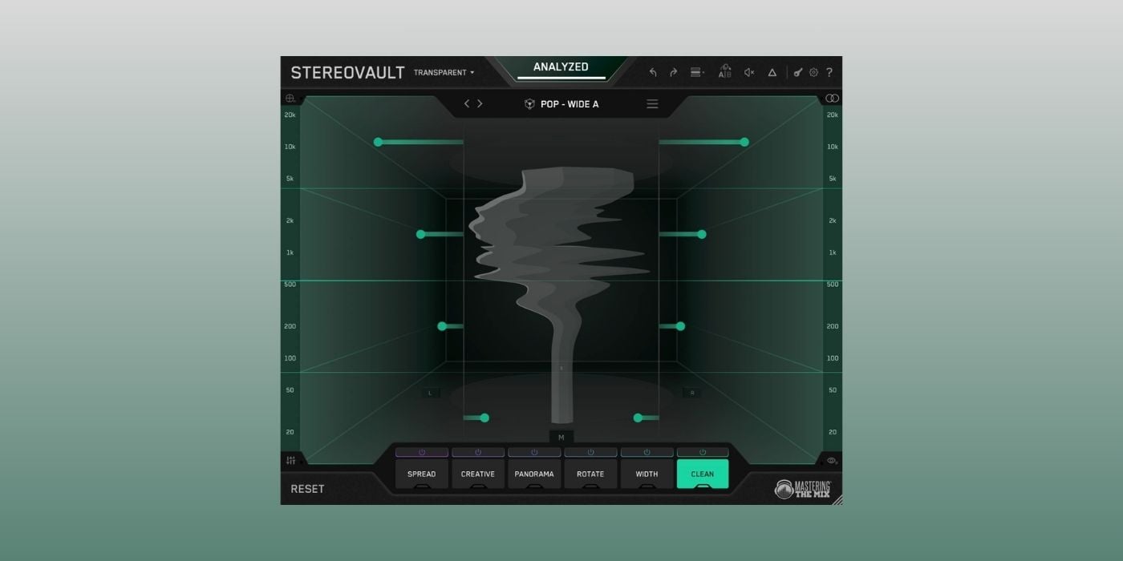The width and height of the screenshot is (1123, 561).
Task: Click the crosshair globe icon at top-left corner
Action: (x=290, y=99)
